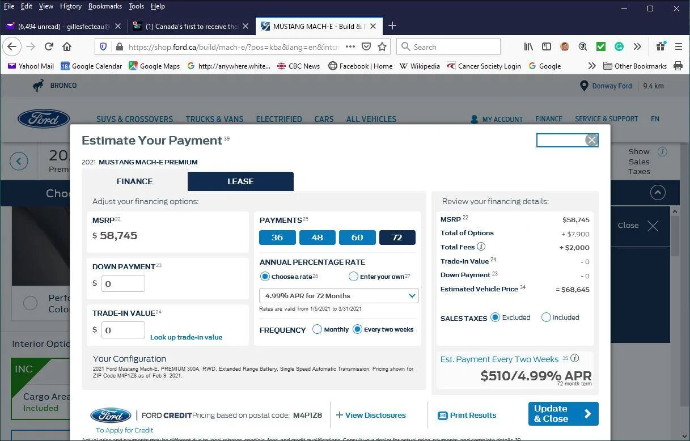690x441 pixels.
Task: Open the green checkmark extension icon
Action: click(601, 46)
